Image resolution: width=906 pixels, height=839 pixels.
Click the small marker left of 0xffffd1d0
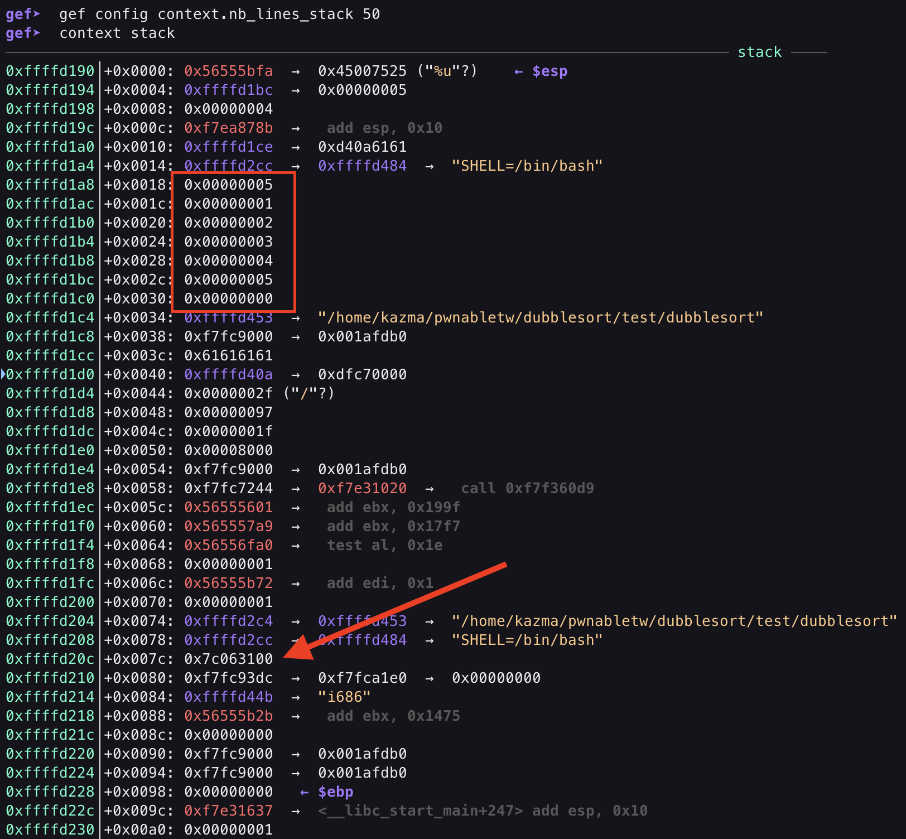[x=3, y=374]
